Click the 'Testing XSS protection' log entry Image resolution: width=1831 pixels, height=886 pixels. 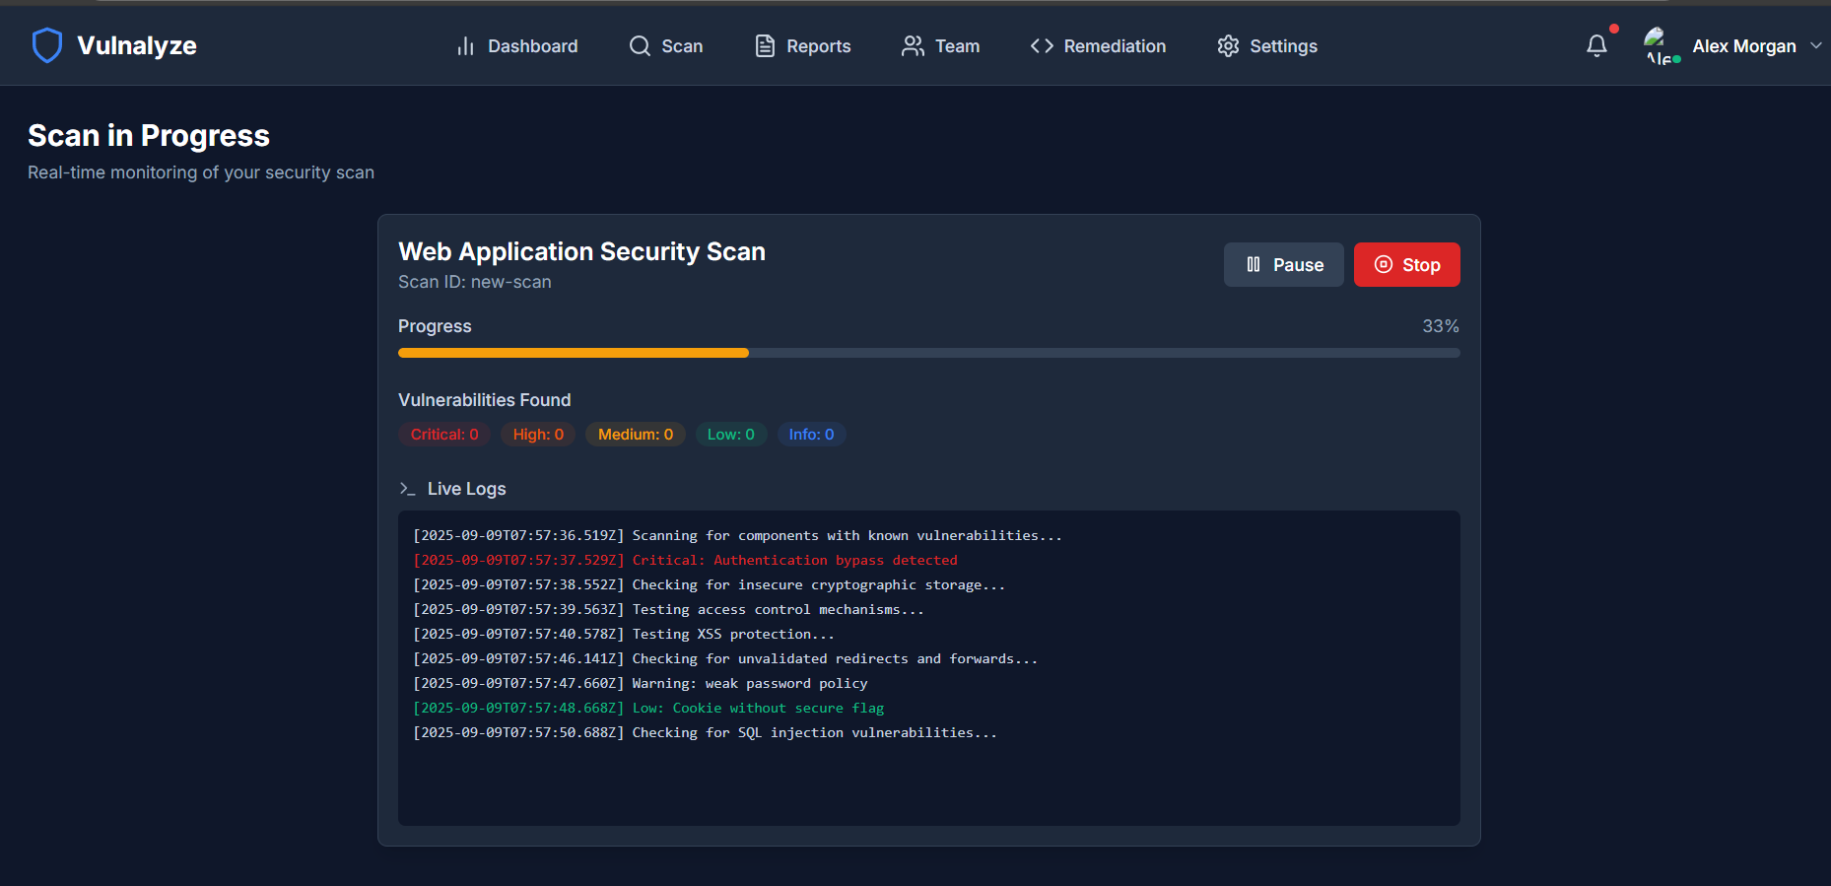624,634
